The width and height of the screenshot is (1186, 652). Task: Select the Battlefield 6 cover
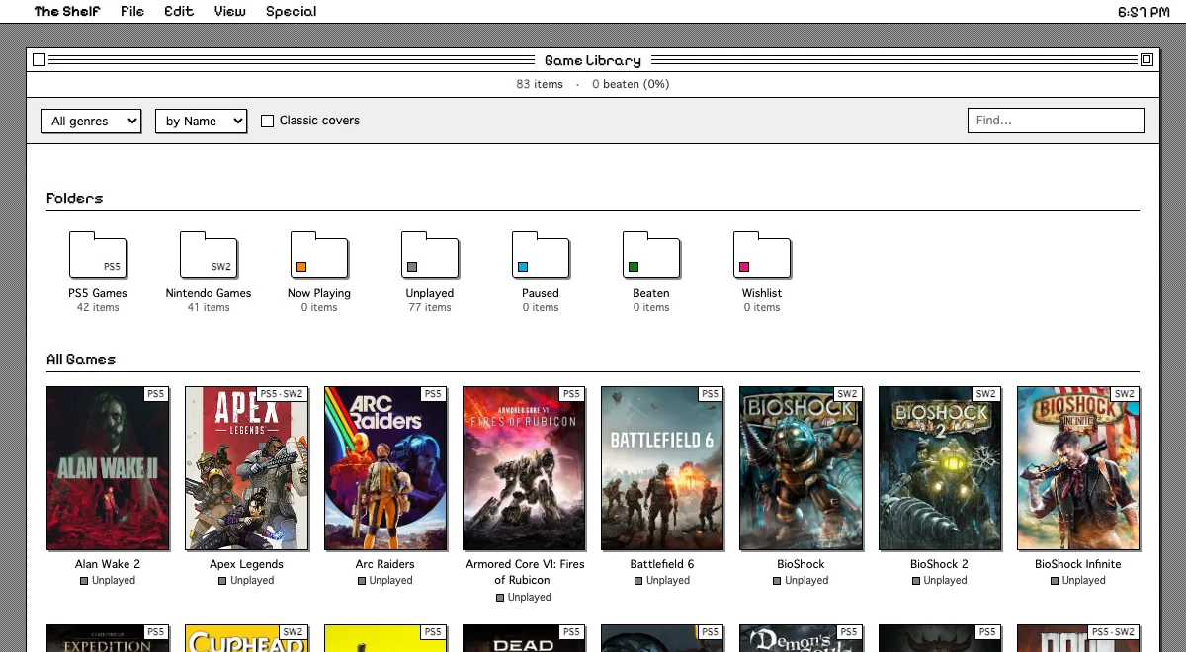click(x=662, y=468)
